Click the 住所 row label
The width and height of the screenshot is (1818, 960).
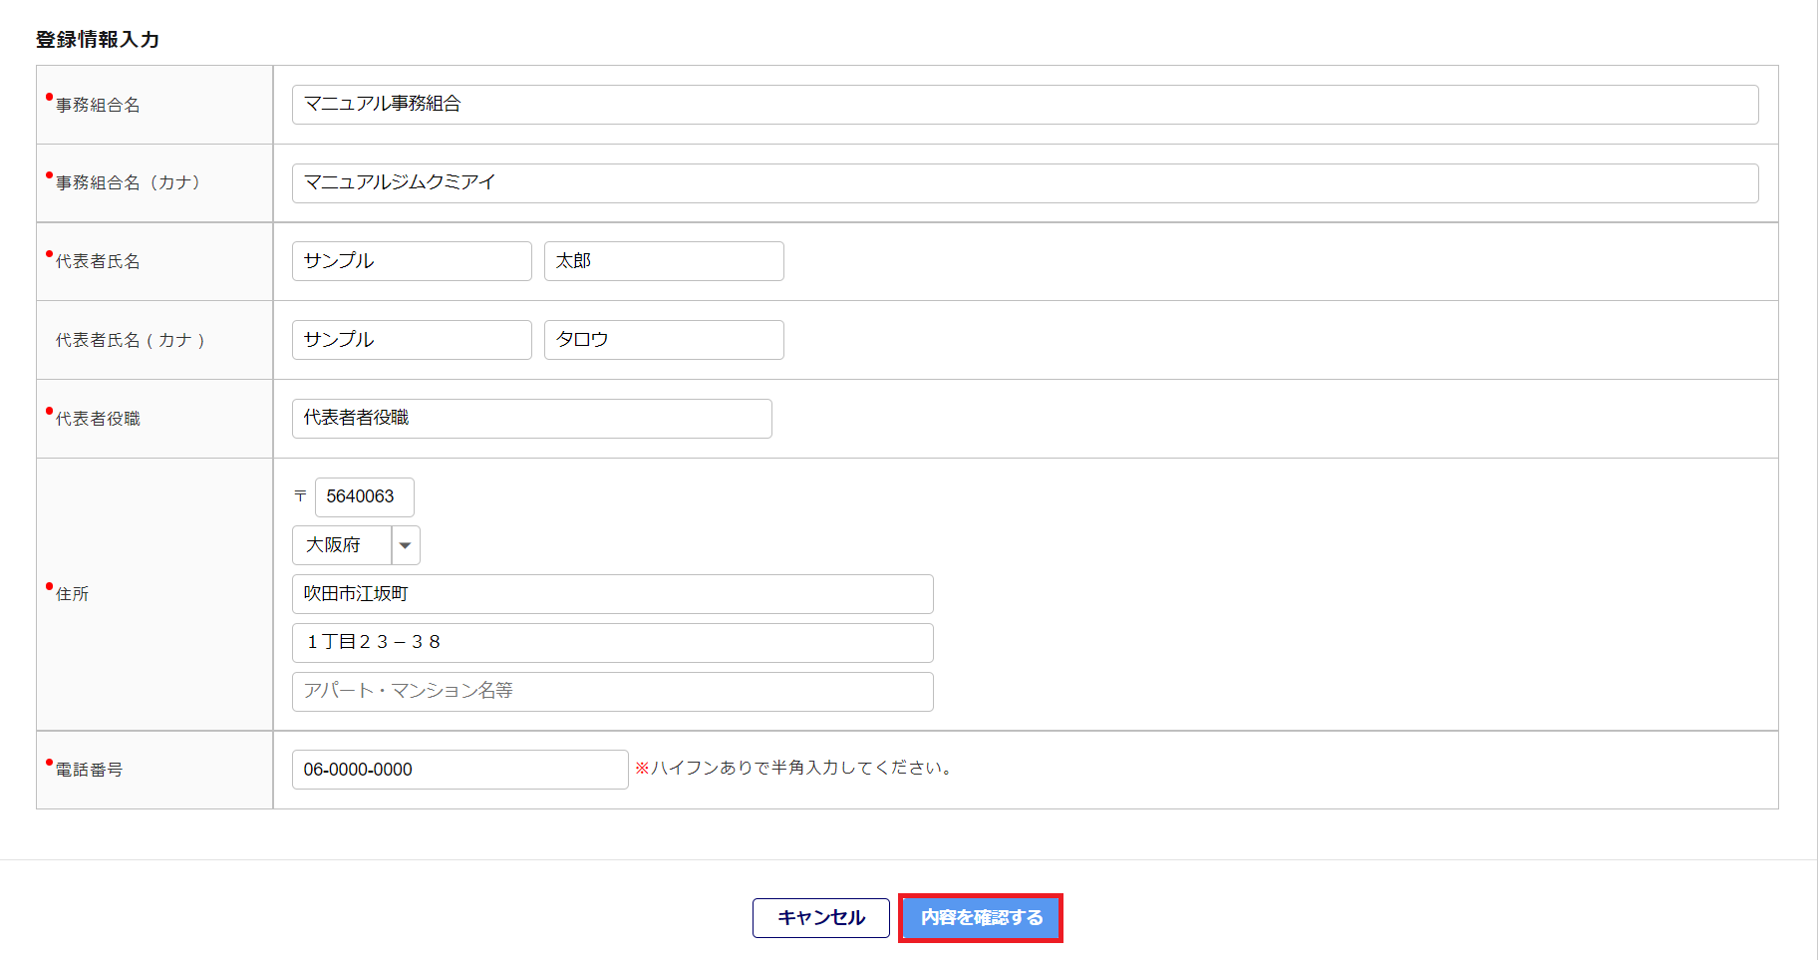point(73,594)
